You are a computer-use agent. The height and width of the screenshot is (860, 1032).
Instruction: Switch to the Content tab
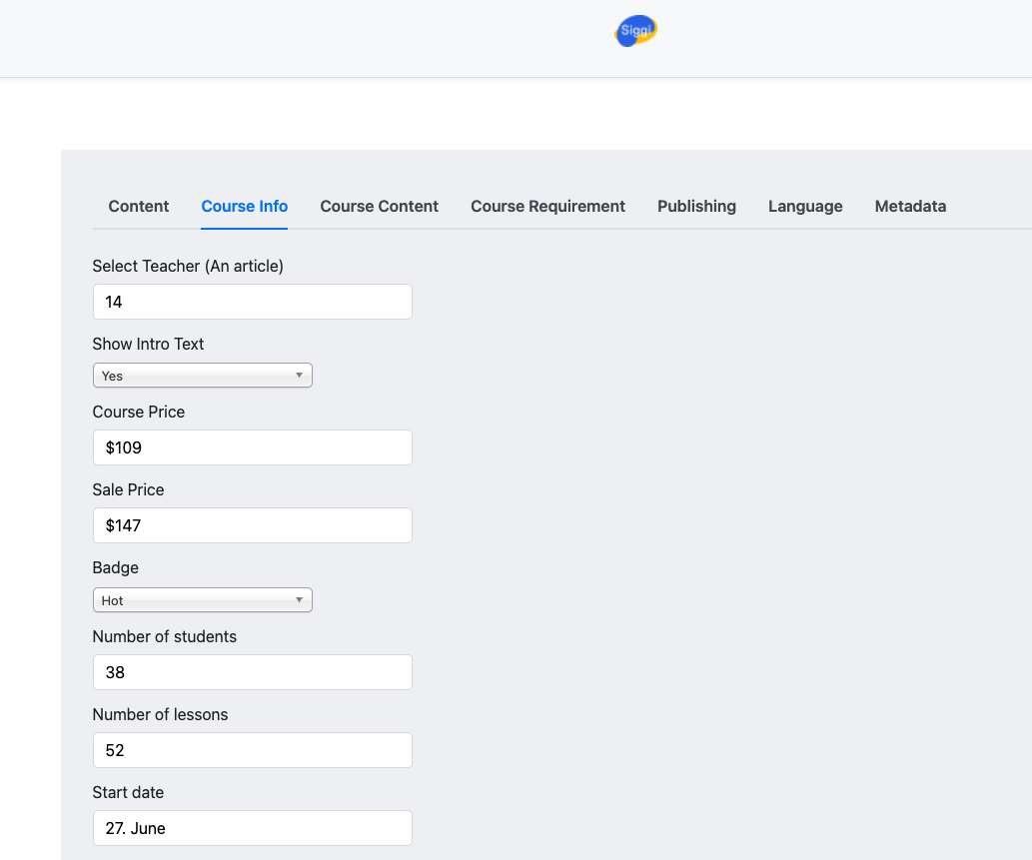(139, 207)
